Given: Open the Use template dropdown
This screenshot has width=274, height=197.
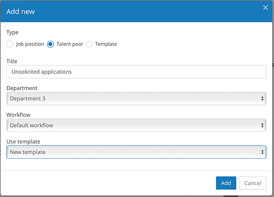Looking at the screenshot, I should click(x=136, y=152).
